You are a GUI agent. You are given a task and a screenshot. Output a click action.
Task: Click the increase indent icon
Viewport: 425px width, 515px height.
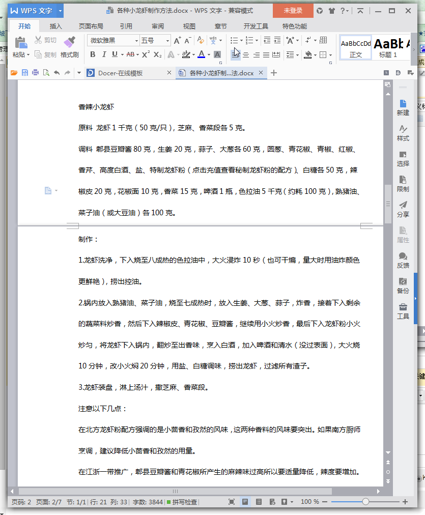[x=277, y=40]
